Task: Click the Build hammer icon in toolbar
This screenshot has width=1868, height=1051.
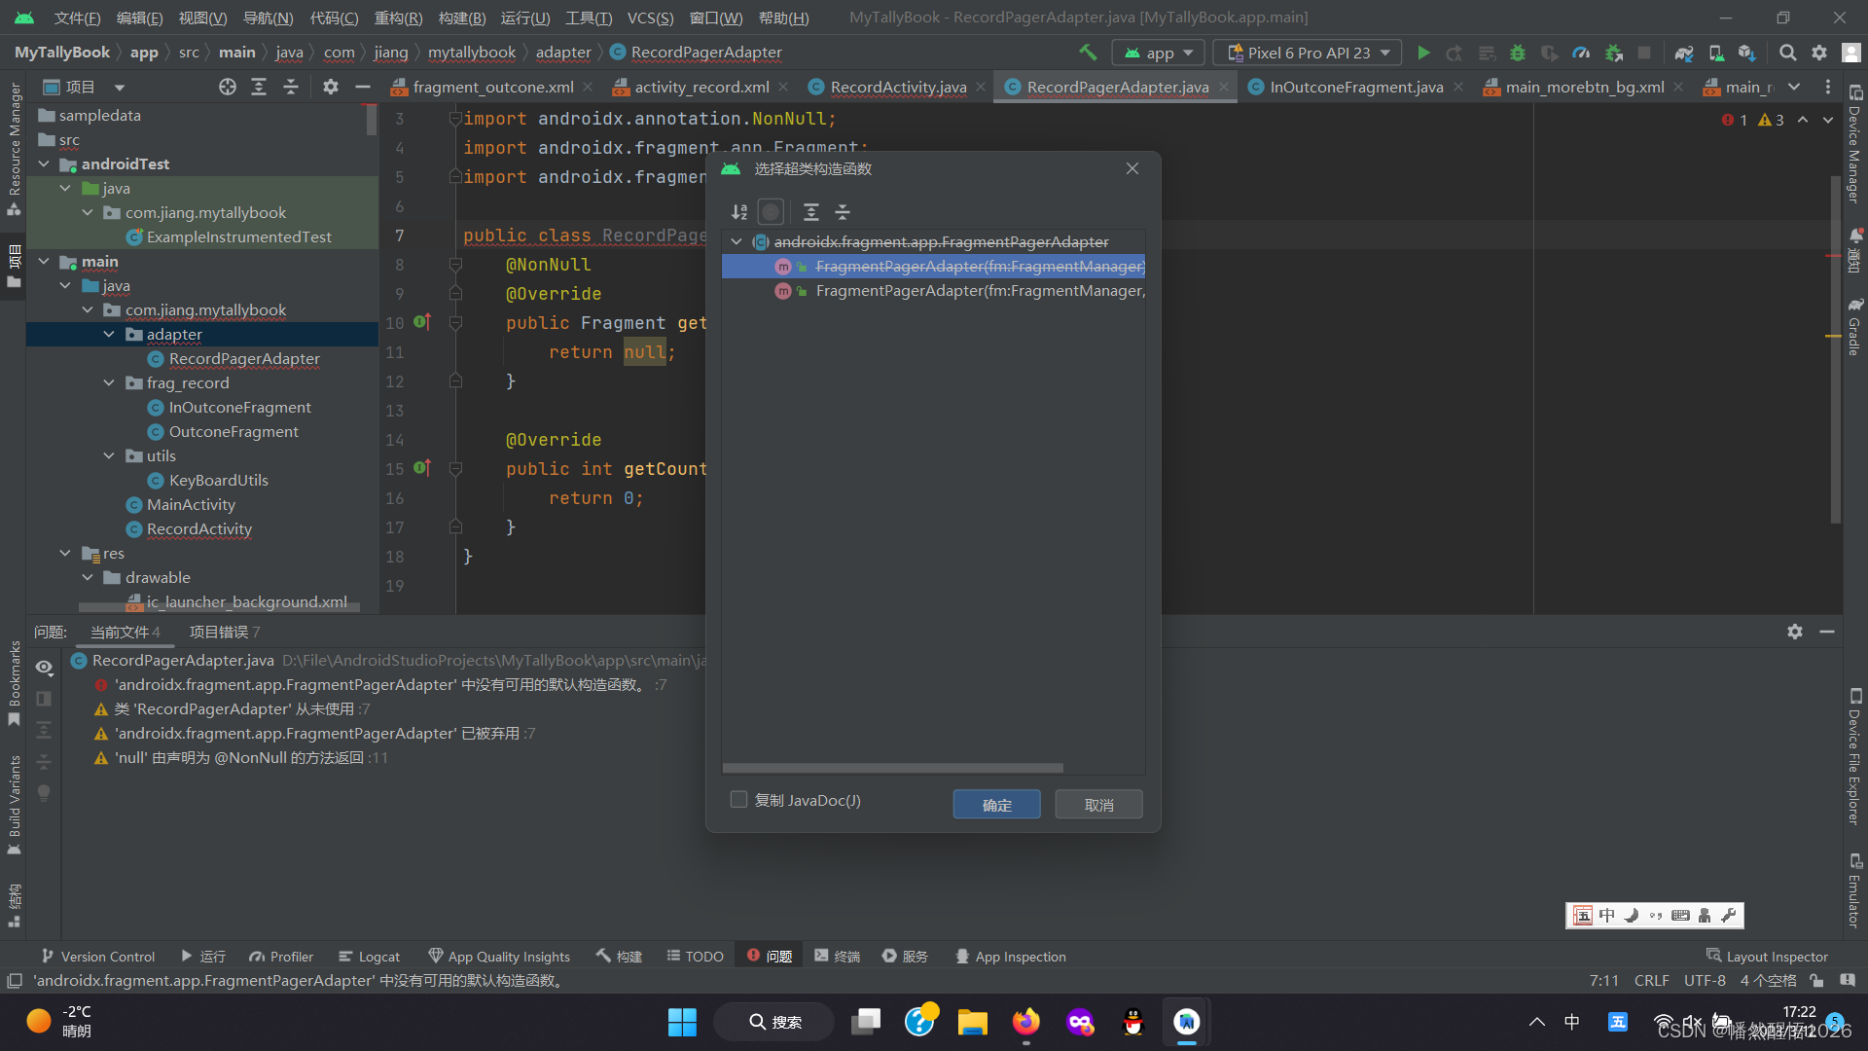Action: point(1088,53)
